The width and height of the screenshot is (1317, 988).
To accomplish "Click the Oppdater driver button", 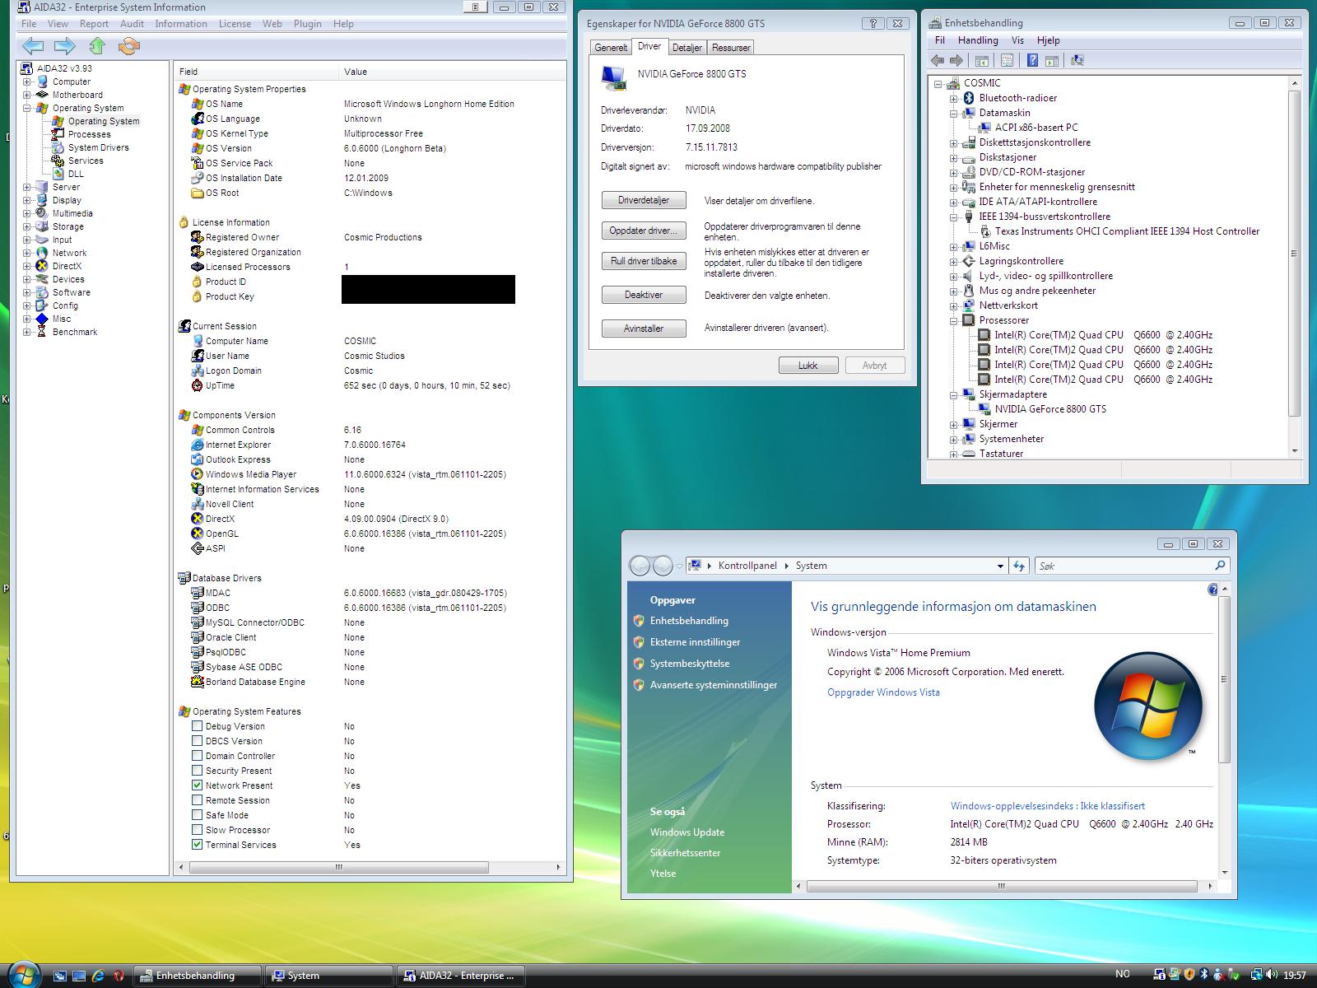I will coord(643,231).
